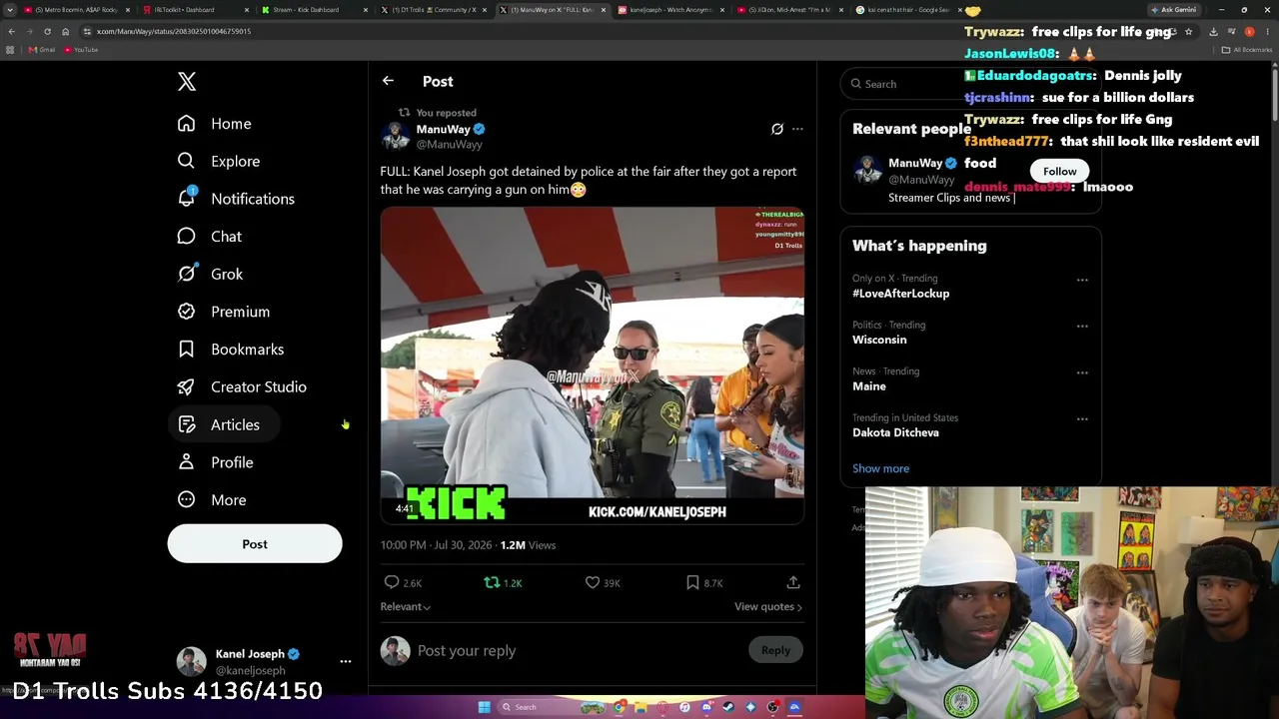The image size is (1279, 719).
Task: Open the Wisconsin trending topic
Action: click(x=879, y=340)
